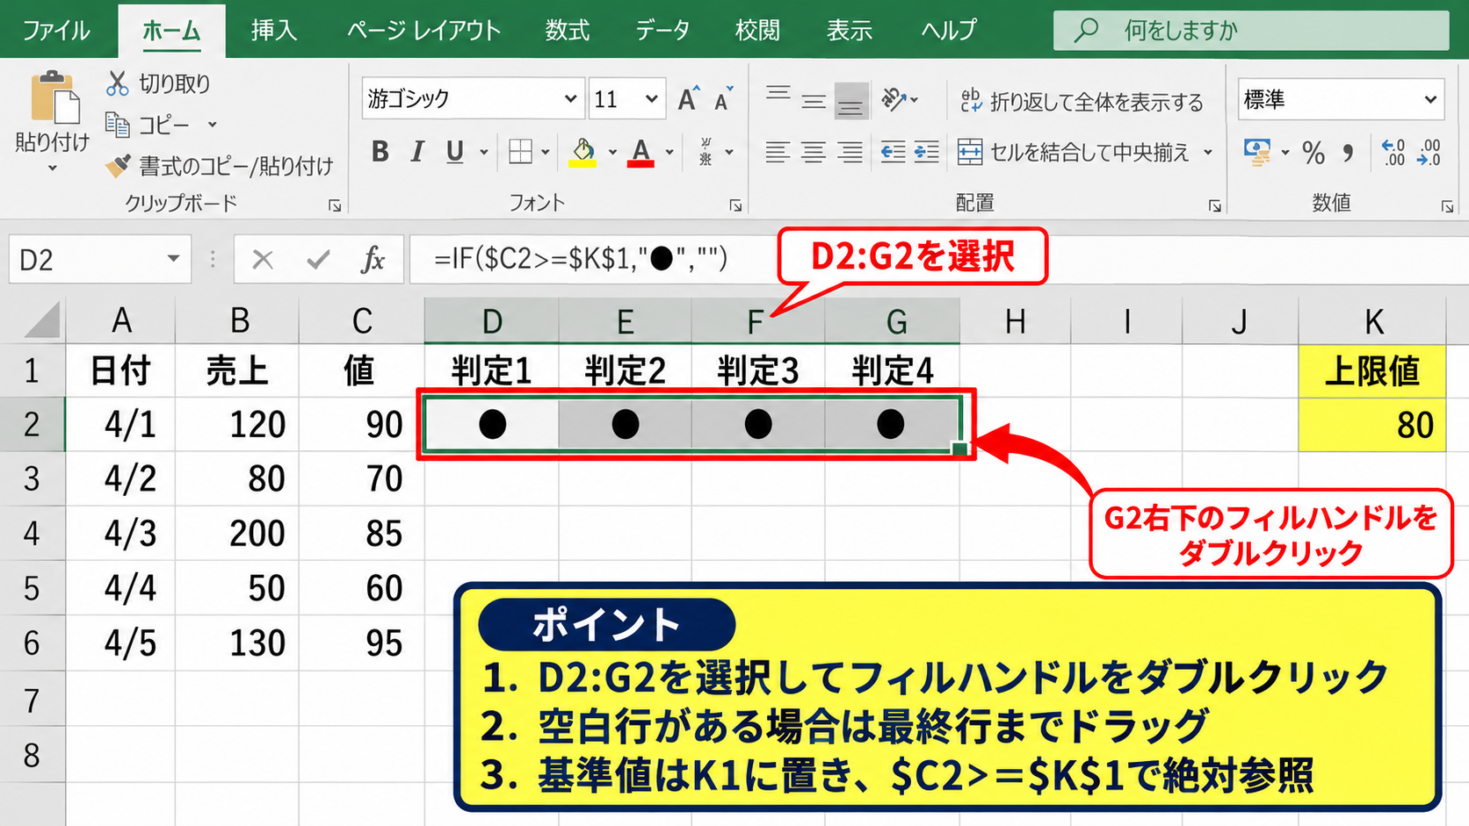This screenshot has height=826, width=1469.
Task: Click the Copy (コピー) icon
Action: click(117, 124)
